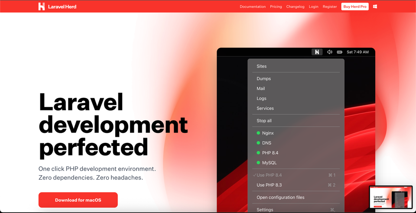Click the One click PHP development environment text
Viewport: 416px width, 213px height.
point(97,169)
